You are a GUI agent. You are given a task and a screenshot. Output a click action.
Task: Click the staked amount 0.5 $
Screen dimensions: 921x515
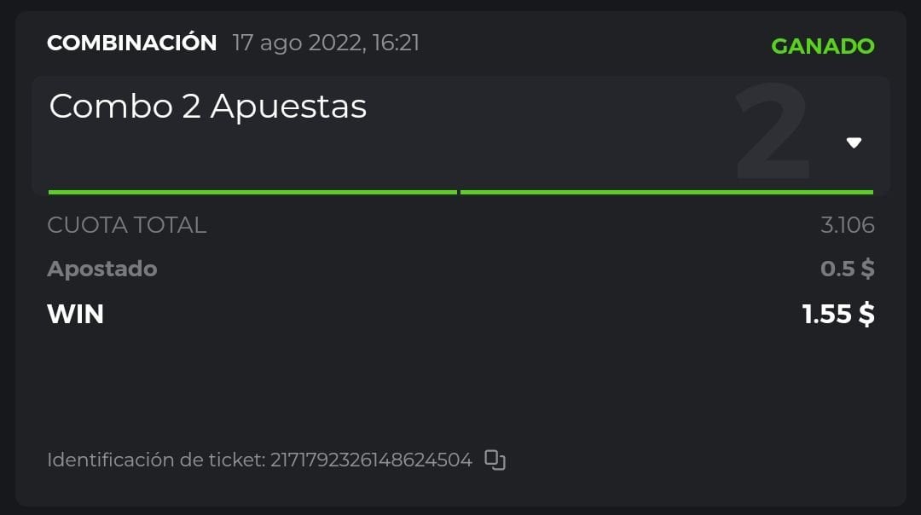[x=847, y=269]
